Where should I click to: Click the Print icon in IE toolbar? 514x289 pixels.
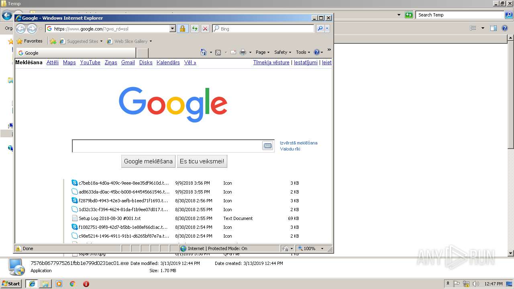[243, 52]
